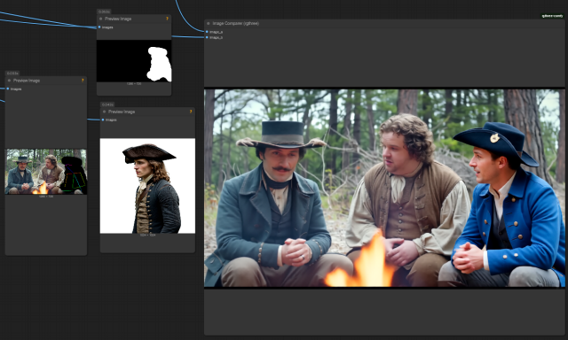Viewport: 568px width, 340px height.
Task: Collapse the Image Comparer (rgthree) node
Action: pyautogui.click(x=209, y=23)
